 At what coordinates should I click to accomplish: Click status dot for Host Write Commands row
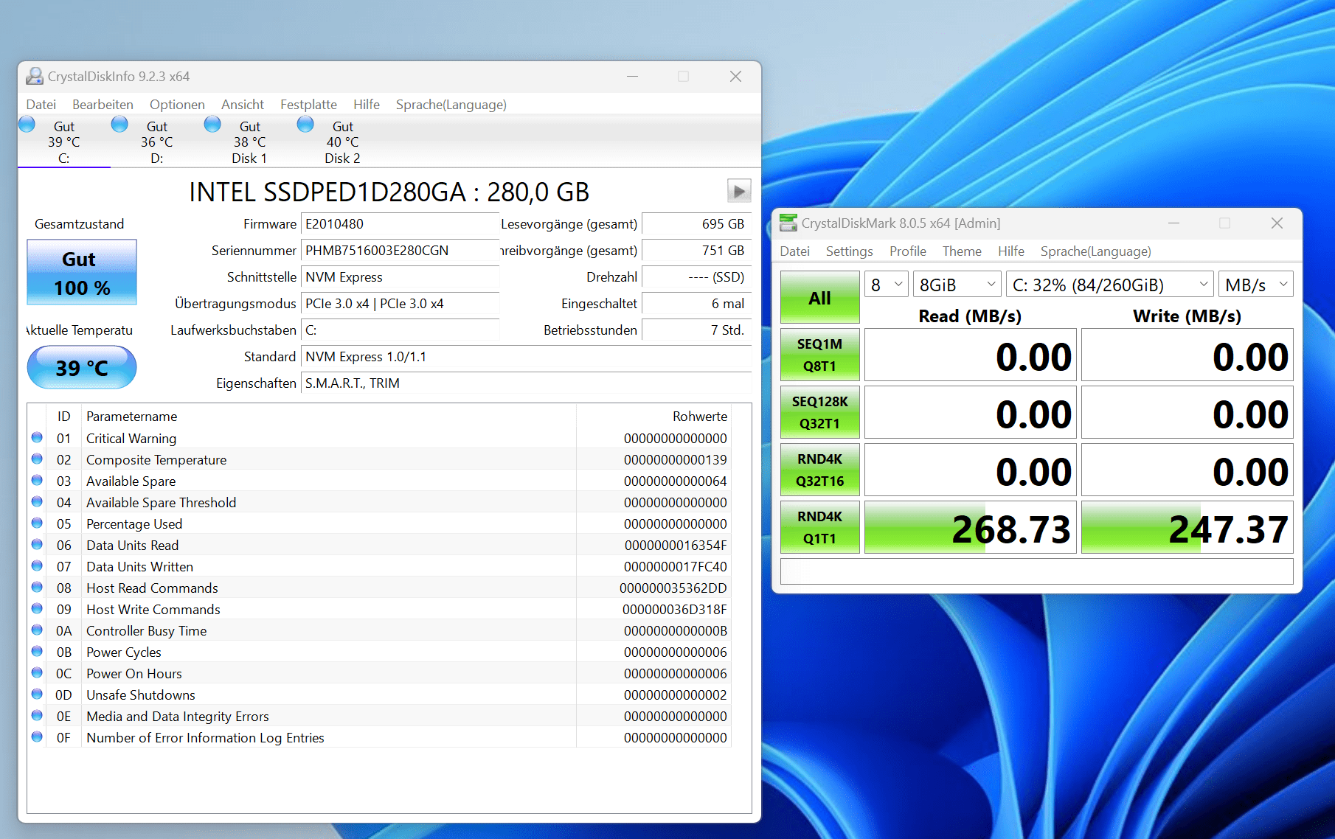(x=37, y=609)
